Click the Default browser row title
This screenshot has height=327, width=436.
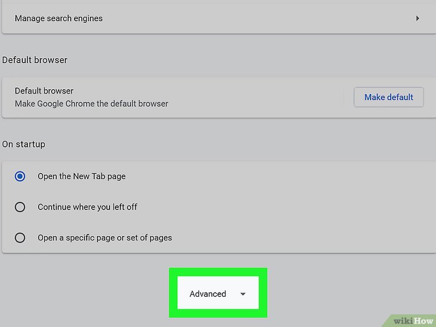click(x=44, y=91)
